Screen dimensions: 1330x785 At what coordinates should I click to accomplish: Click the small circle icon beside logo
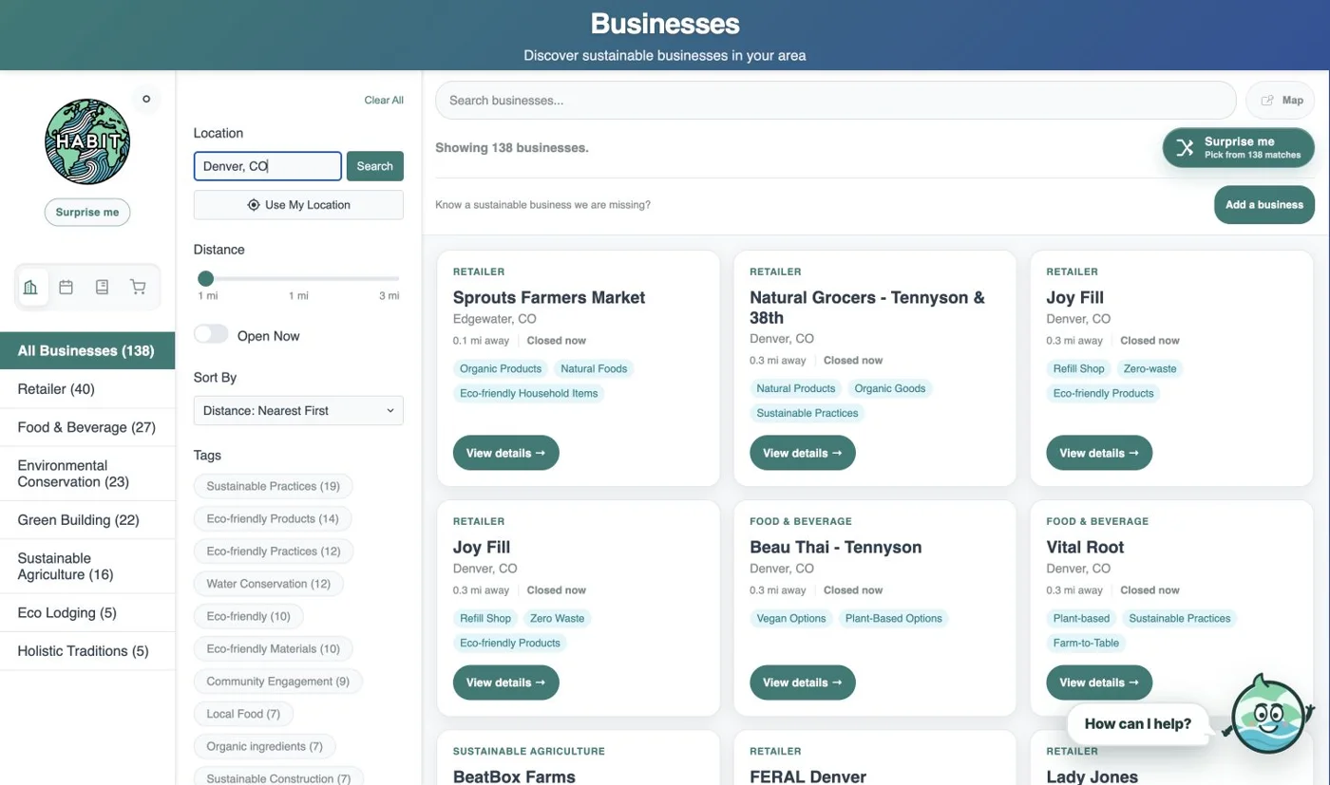[x=145, y=98]
